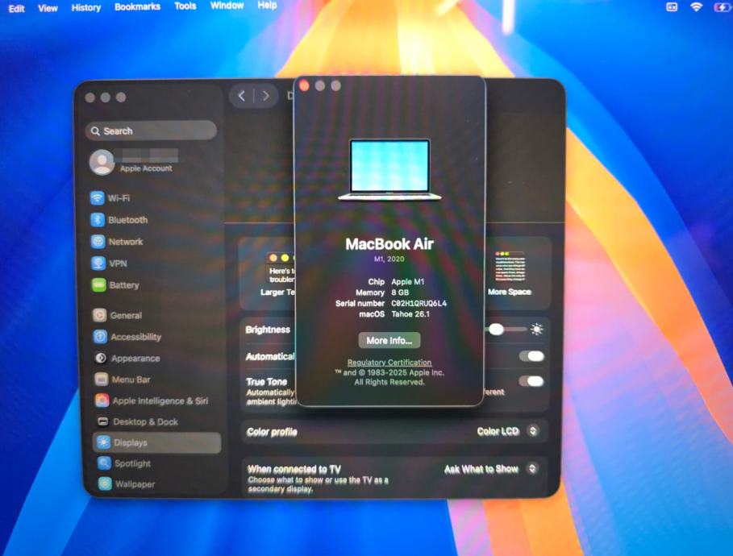Go back with the left chevron
Image resolution: width=733 pixels, height=556 pixels.
point(242,96)
